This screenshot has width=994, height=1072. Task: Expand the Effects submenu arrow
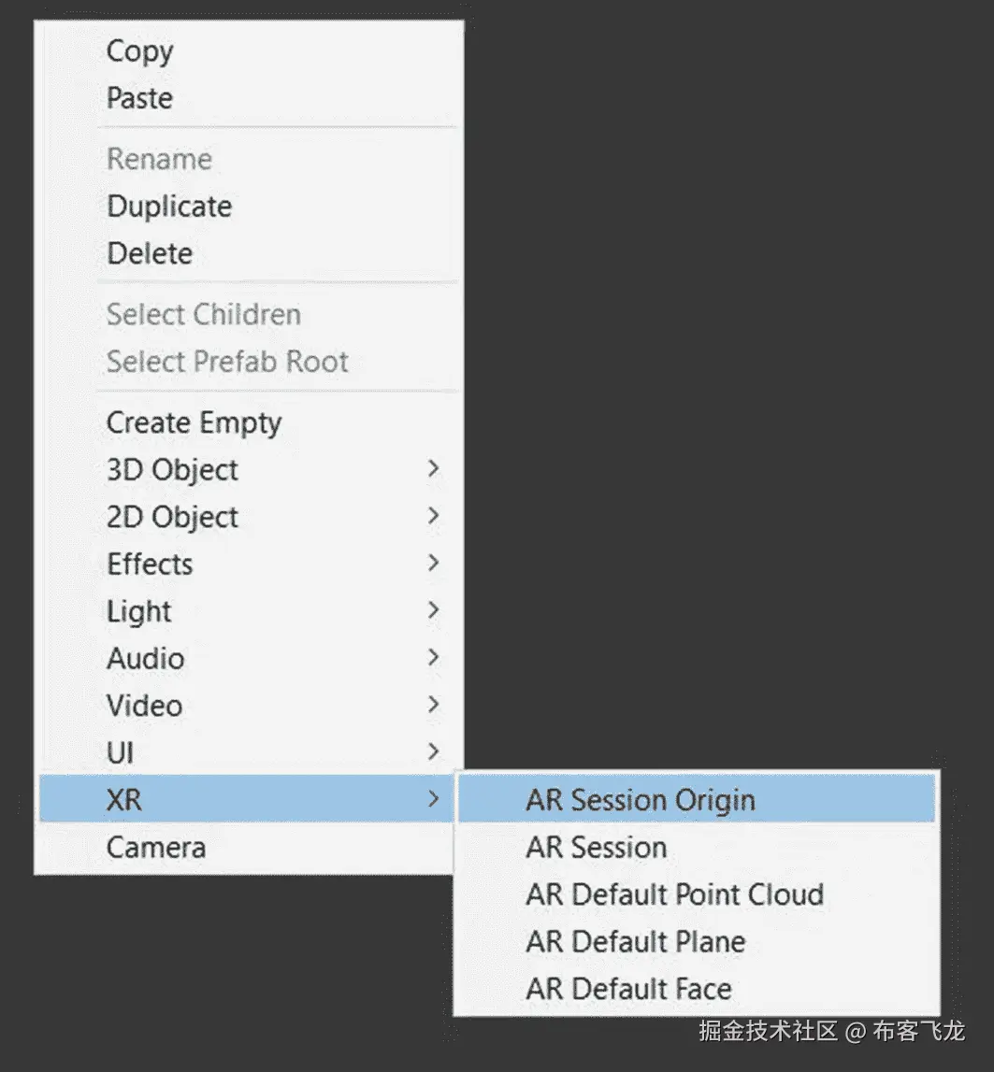tap(433, 564)
